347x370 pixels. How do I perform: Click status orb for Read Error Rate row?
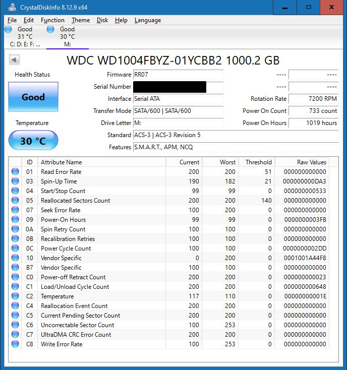pos(15,172)
